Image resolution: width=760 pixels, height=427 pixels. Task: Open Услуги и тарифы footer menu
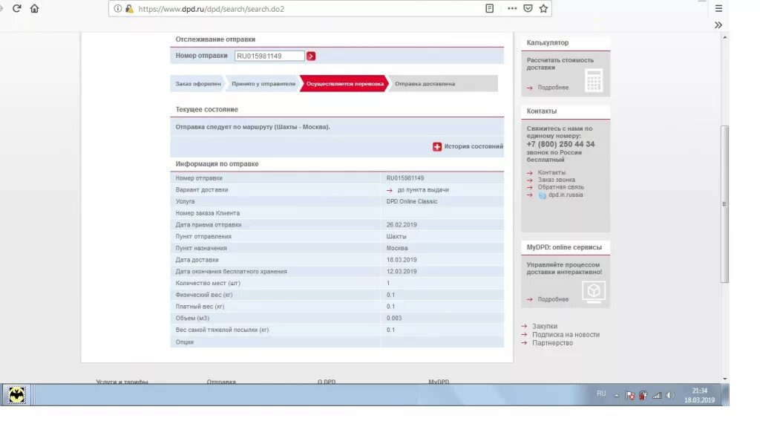point(122,382)
